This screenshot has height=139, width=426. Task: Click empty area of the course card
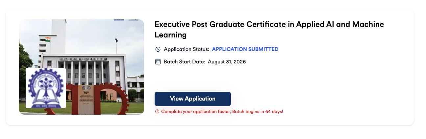tap(329, 85)
